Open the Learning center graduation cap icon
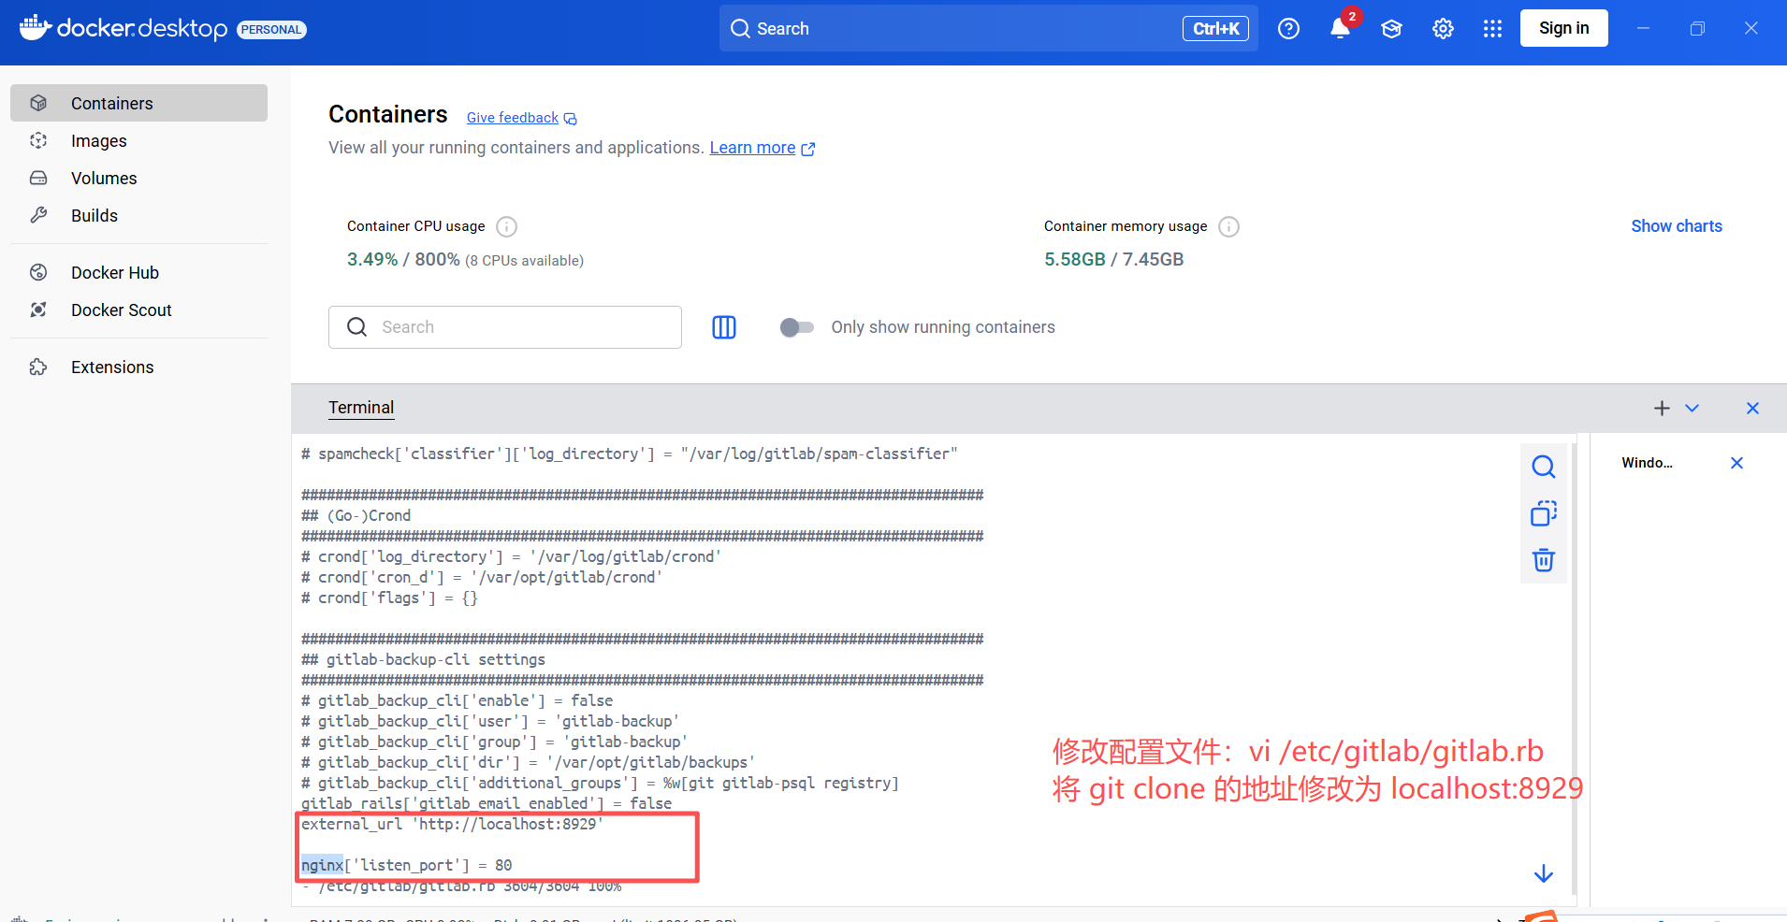 click(1391, 29)
